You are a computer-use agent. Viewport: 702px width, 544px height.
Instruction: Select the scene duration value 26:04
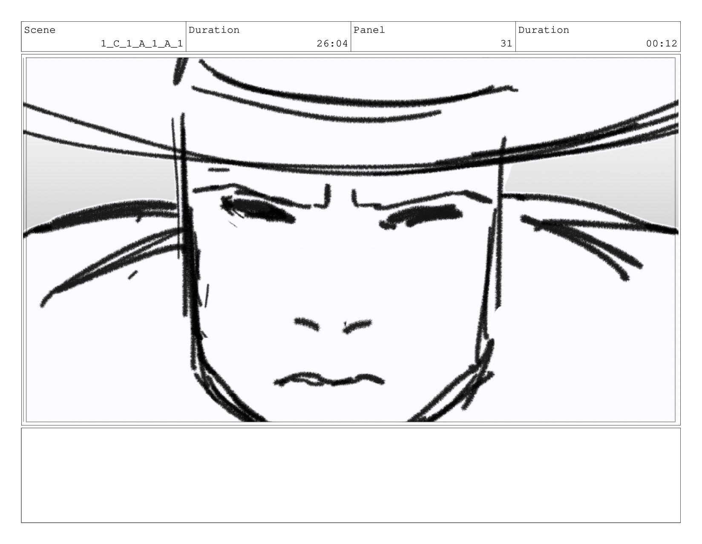(x=332, y=43)
